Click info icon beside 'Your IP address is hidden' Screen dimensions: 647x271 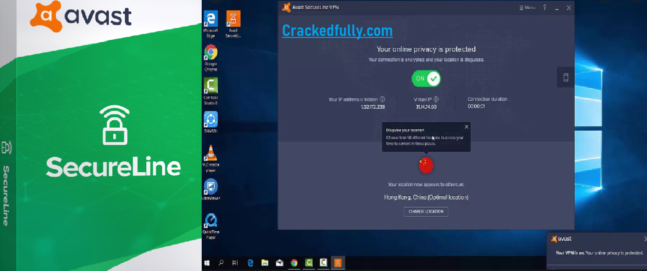coord(382,99)
